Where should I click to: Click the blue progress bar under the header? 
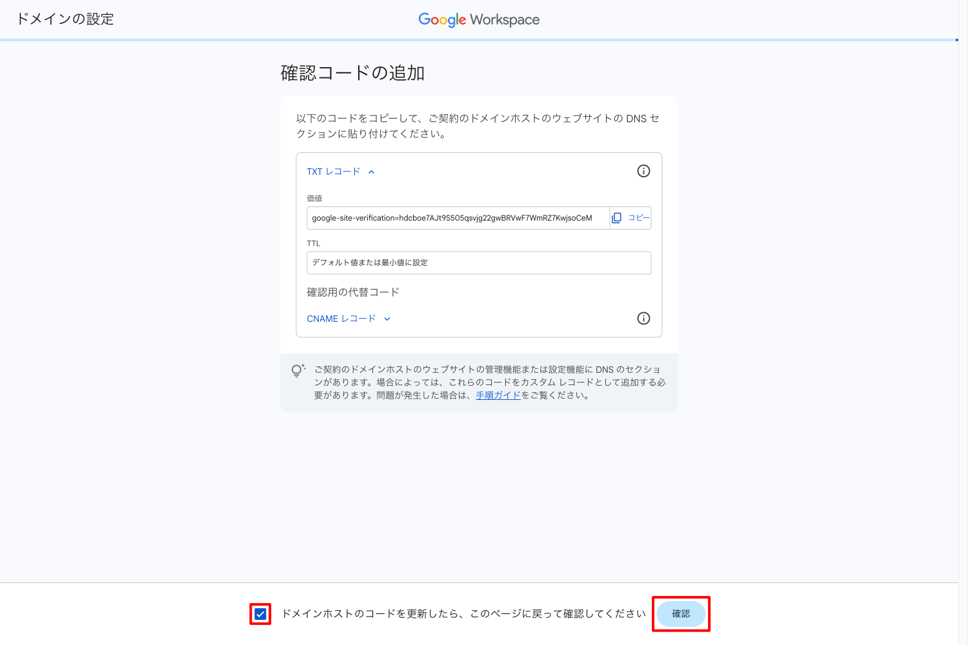pos(478,40)
